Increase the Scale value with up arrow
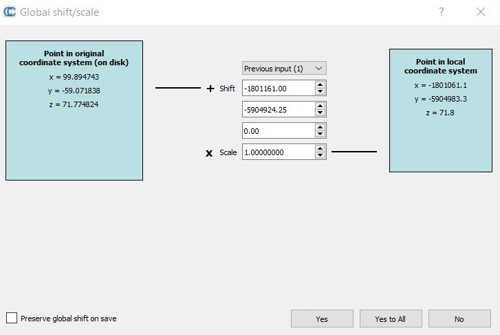 (320, 148)
